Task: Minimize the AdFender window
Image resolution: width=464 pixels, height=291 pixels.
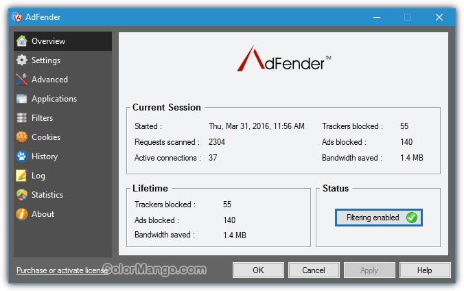Action: coord(377,17)
